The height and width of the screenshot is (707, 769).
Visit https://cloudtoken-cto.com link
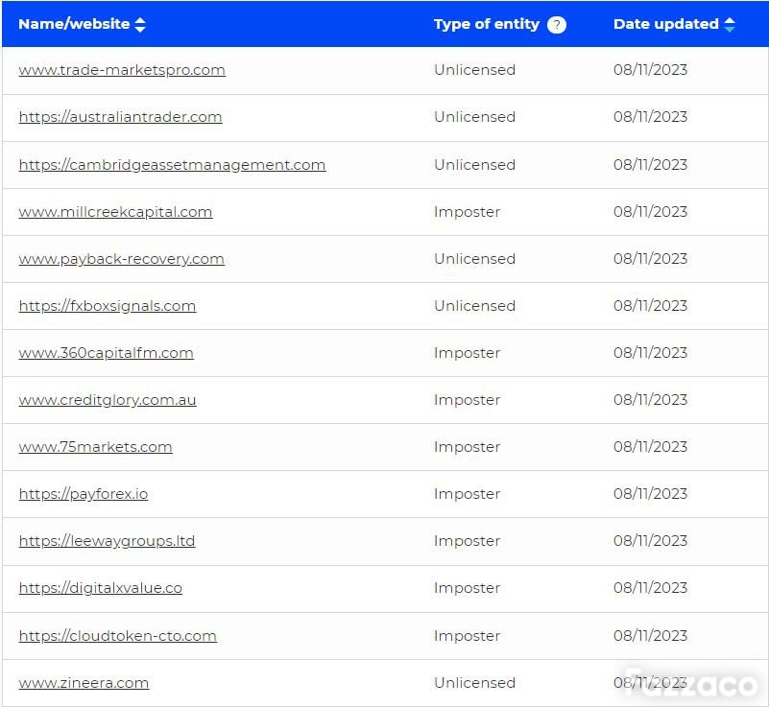[118, 635]
